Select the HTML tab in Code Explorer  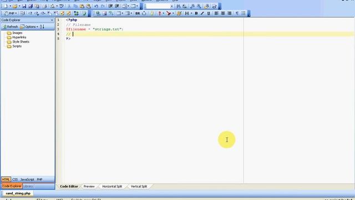coord(6,179)
